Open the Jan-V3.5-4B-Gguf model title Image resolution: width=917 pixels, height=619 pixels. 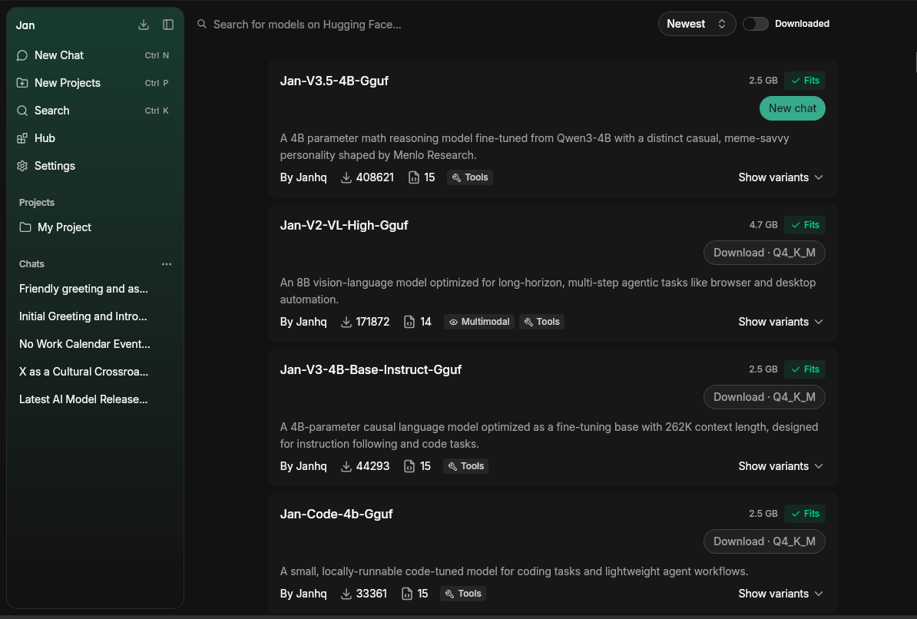click(334, 81)
